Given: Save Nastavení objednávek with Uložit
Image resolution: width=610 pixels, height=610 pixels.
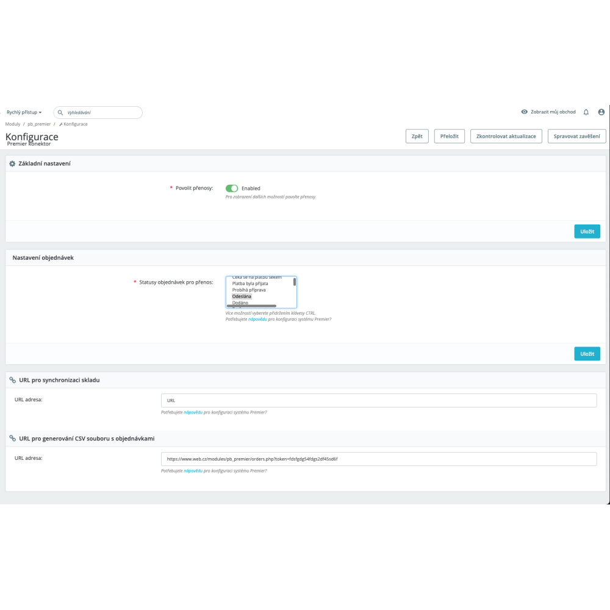Looking at the screenshot, I should coord(587,354).
